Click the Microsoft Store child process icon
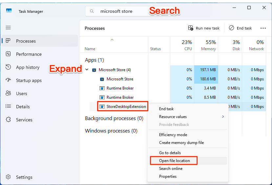This screenshot has width=272, height=185. tap(102, 79)
